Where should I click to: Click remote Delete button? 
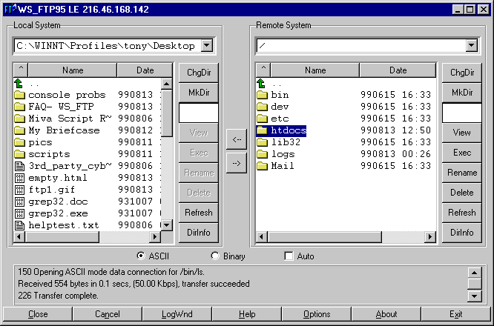tap(462, 193)
